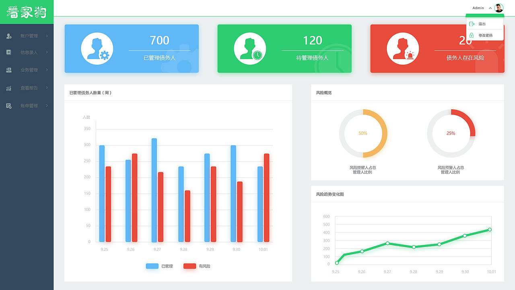Click the managed debtor gear avatar icon

click(x=97, y=49)
